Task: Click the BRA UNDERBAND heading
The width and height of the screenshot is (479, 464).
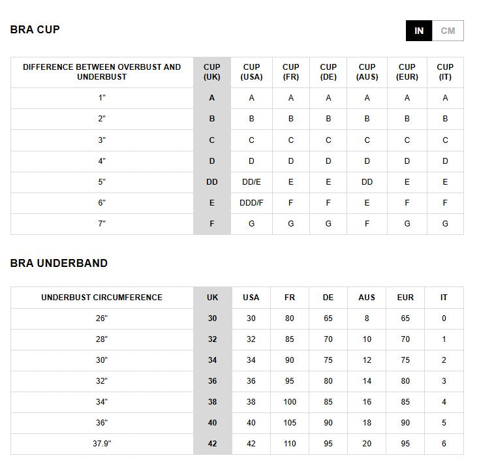Action: click(x=59, y=263)
